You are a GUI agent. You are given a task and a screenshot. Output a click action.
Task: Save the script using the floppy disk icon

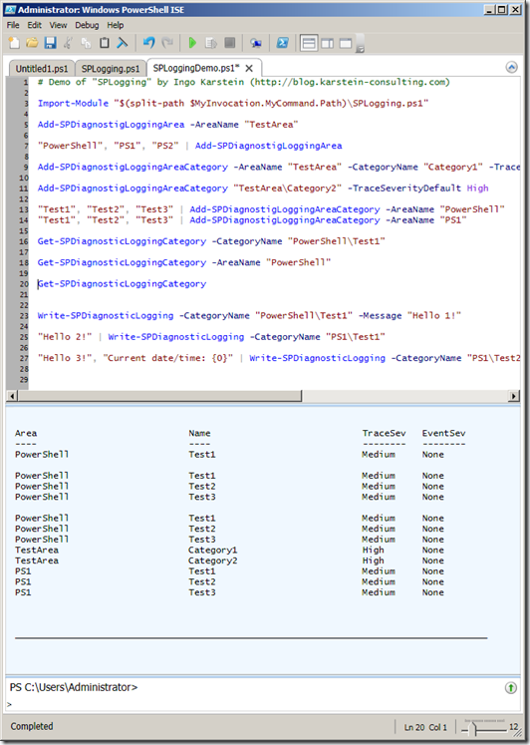pos(50,43)
